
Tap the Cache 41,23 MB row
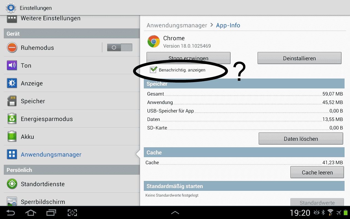[245, 163]
